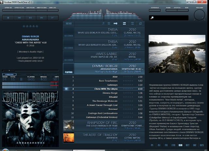The image size is (209, 151).
Task: Toggle the Status Bar button
Action: point(183,10)
